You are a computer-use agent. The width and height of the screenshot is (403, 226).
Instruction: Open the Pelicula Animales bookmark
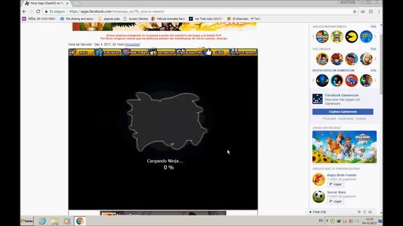pos(168,19)
